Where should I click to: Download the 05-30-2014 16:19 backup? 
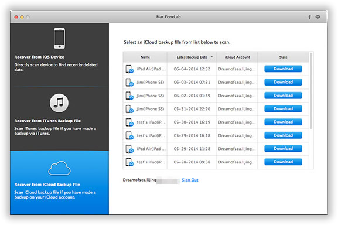[x=284, y=122]
